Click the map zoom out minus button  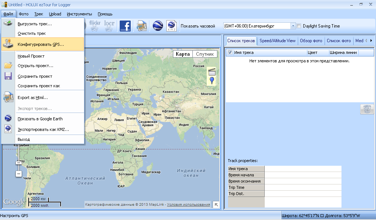[x=19, y=173]
